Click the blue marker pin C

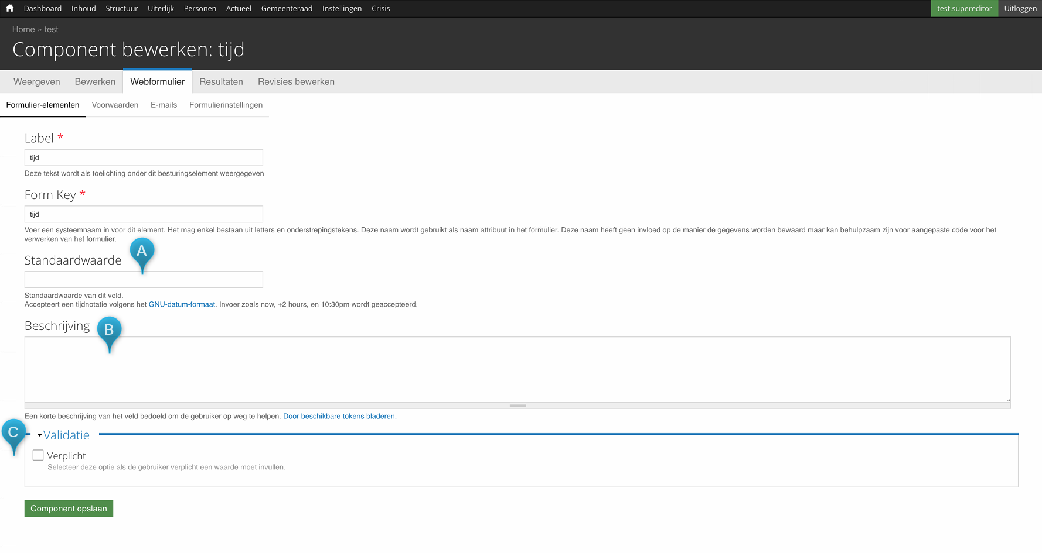click(x=13, y=434)
